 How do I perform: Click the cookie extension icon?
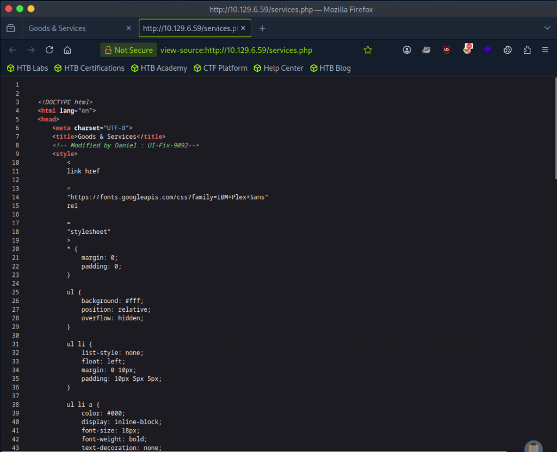tap(508, 50)
